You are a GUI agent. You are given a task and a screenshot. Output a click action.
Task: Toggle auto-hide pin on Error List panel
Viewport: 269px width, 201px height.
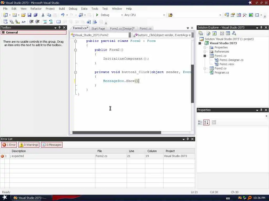(188, 139)
